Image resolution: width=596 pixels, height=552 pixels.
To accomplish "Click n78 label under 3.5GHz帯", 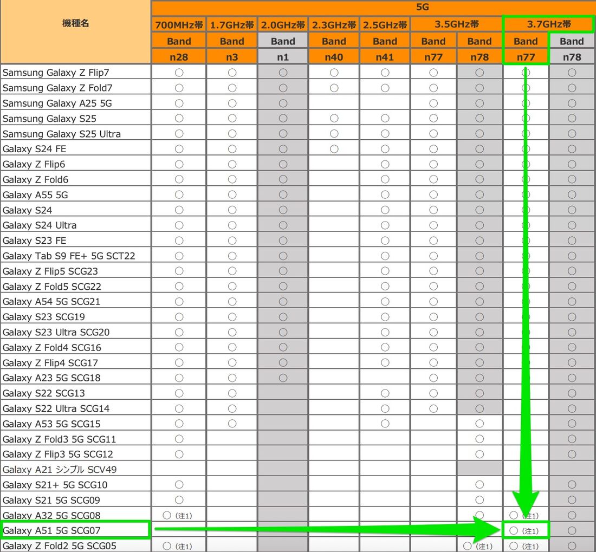I will click(x=480, y=57).
